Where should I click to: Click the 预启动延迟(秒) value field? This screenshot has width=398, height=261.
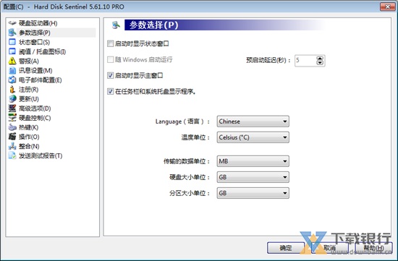305,60
